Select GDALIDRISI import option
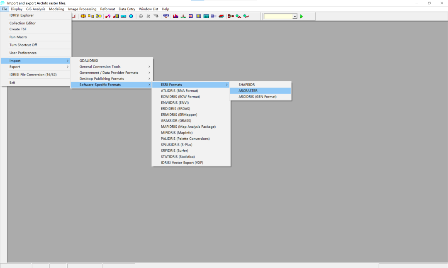Image resolution: width=448 pixels, height=268 pixels. point(112,61)
